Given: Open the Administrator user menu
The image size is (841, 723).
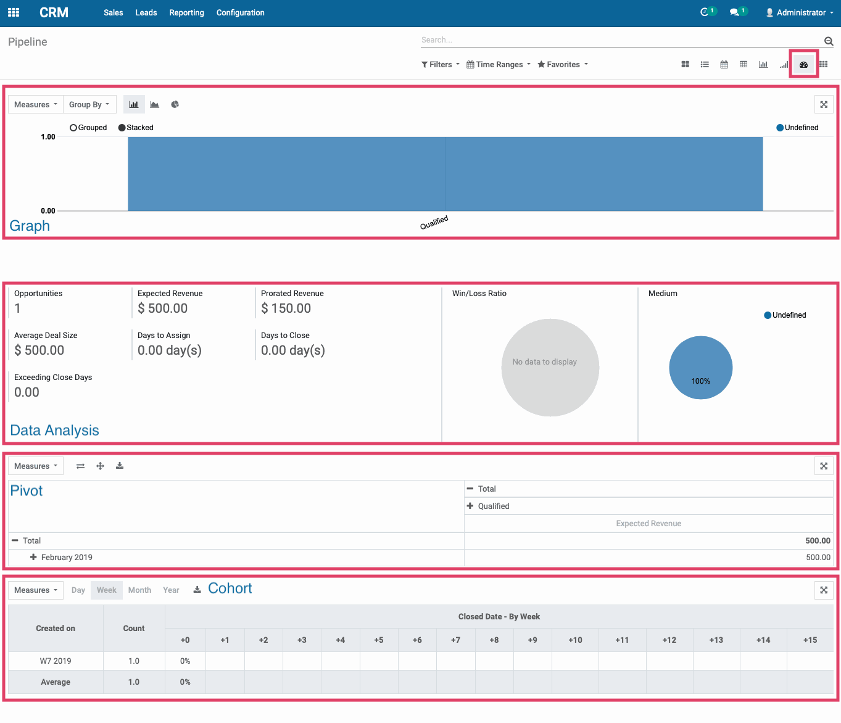Looking at the screenshot, I should pyautogui.click(x=800, y=12).
